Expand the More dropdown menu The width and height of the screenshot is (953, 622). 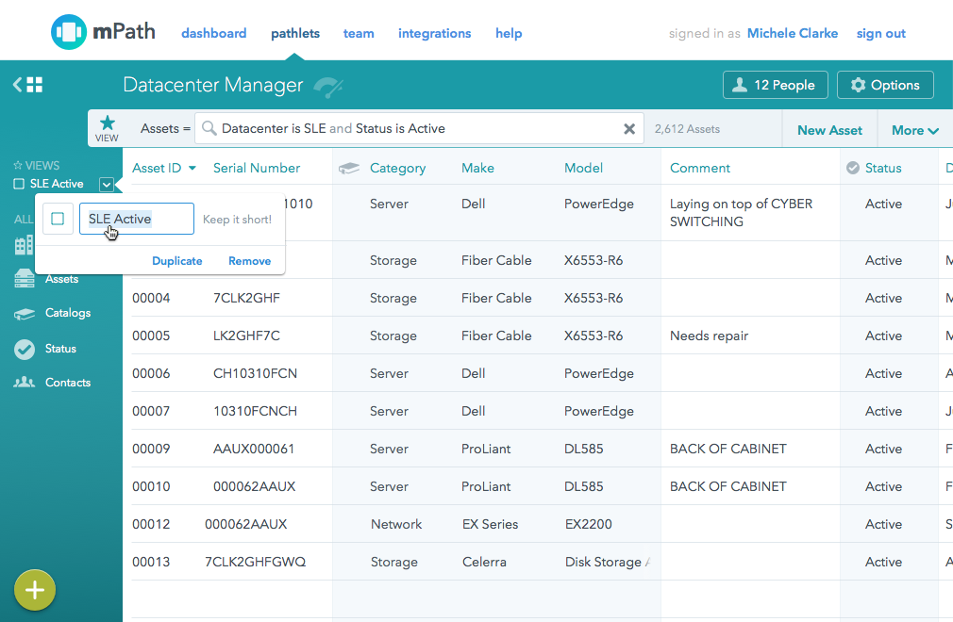914,130
